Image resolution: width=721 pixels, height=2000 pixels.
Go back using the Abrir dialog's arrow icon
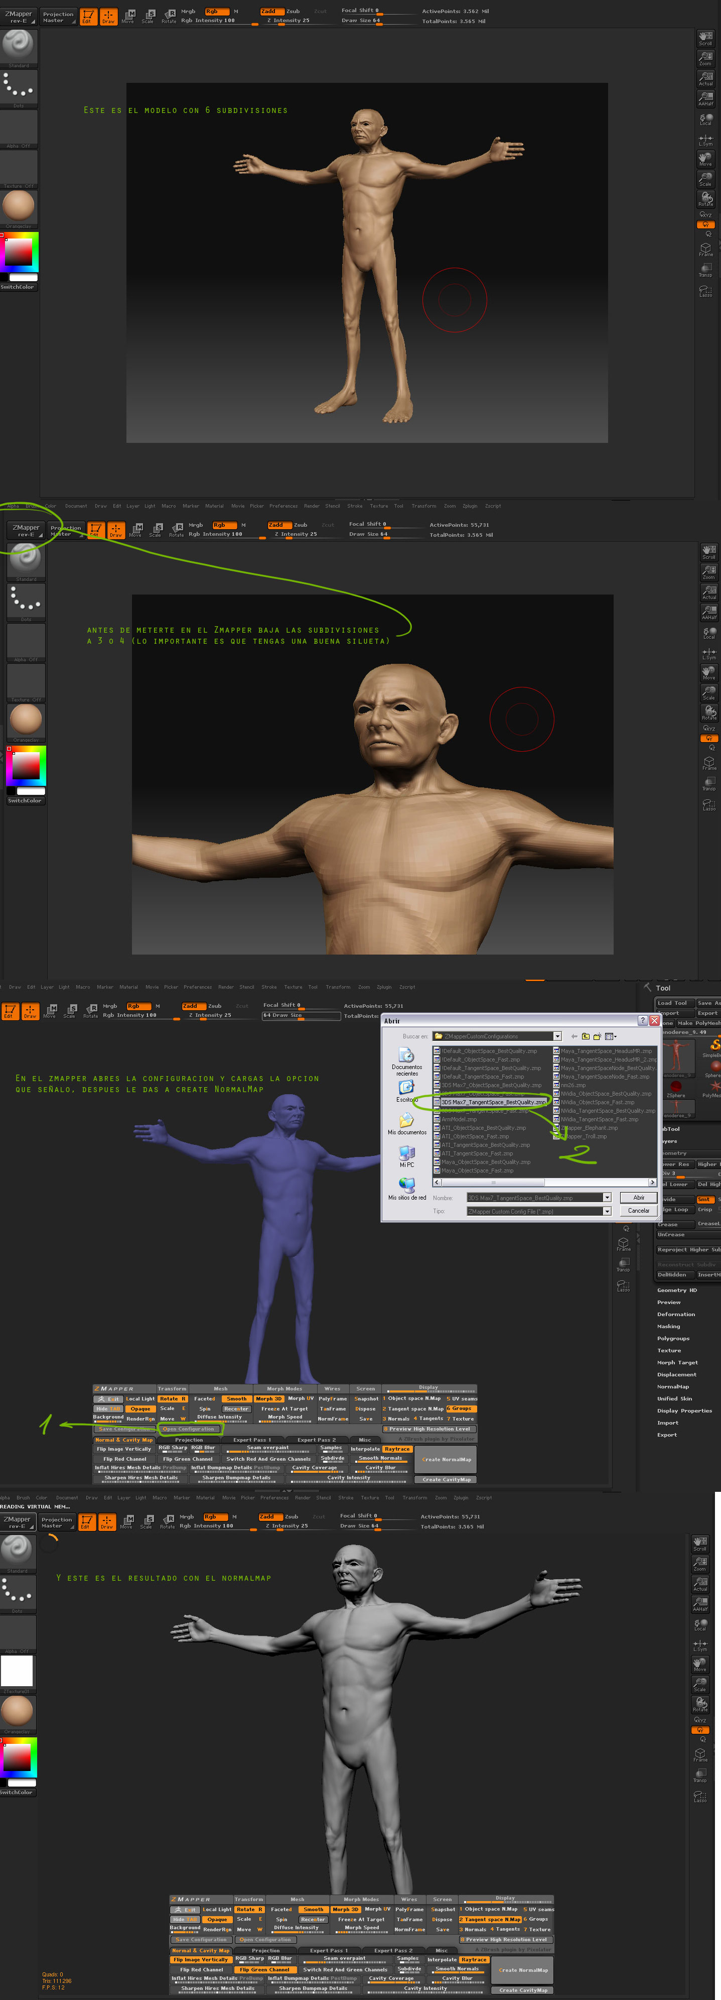[x=574, y=1036]
